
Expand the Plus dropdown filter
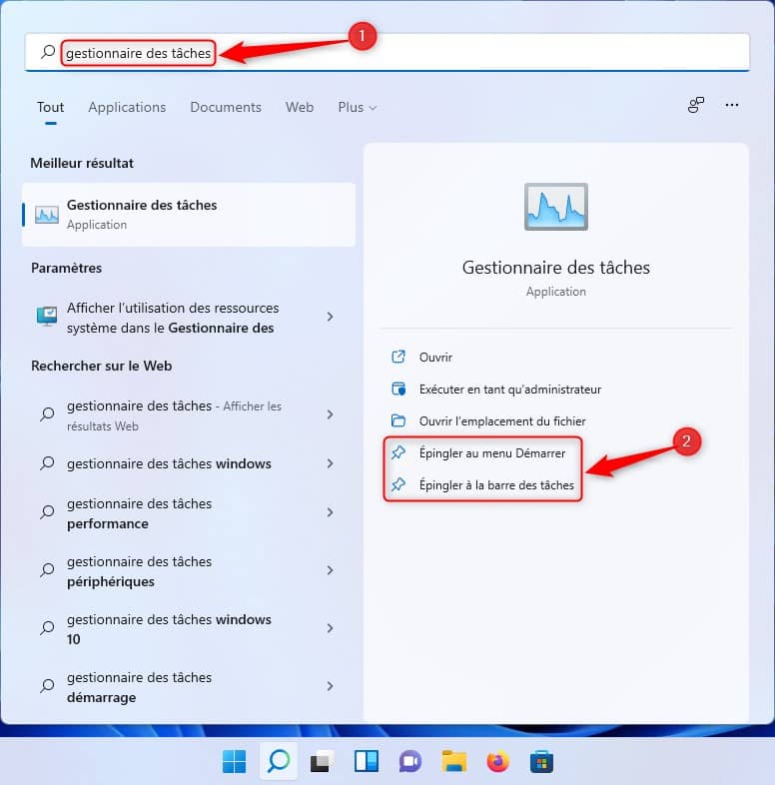coord(357,107)
